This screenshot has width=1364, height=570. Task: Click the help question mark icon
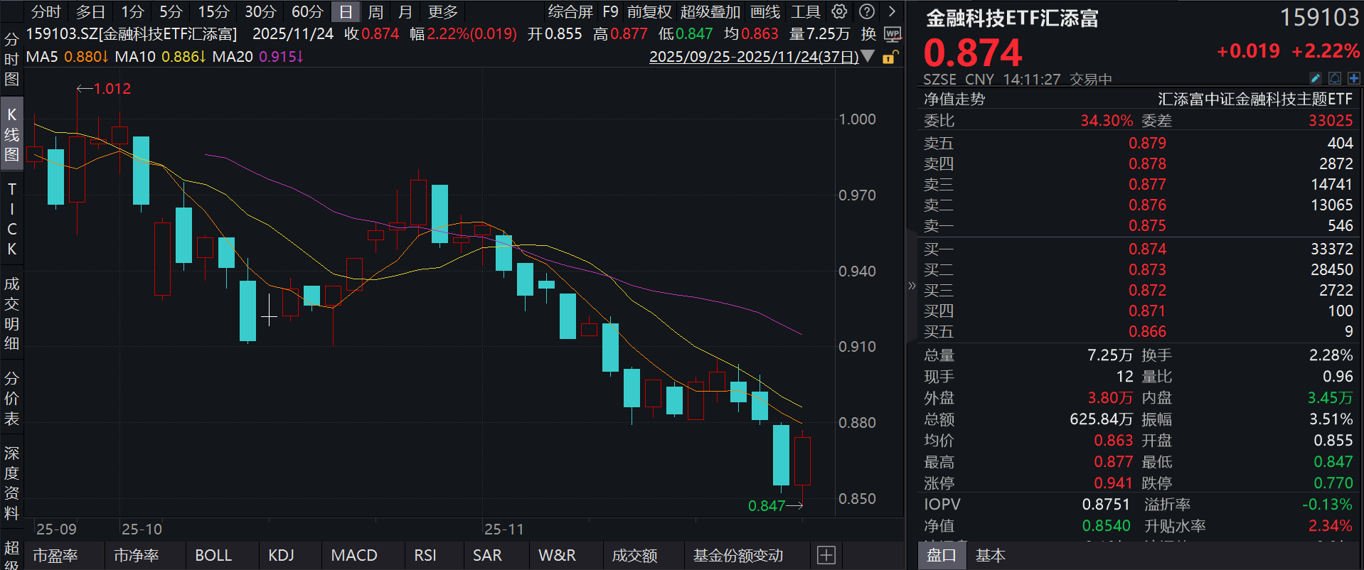(x=866, y=11)
